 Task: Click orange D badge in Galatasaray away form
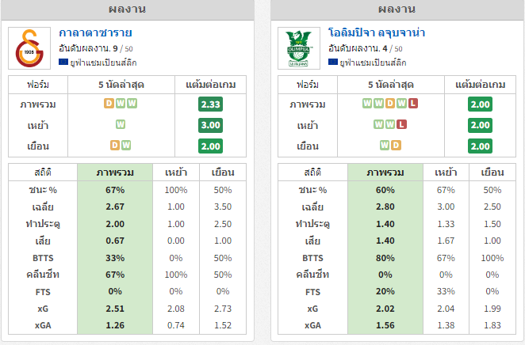[x=115, y=145]
